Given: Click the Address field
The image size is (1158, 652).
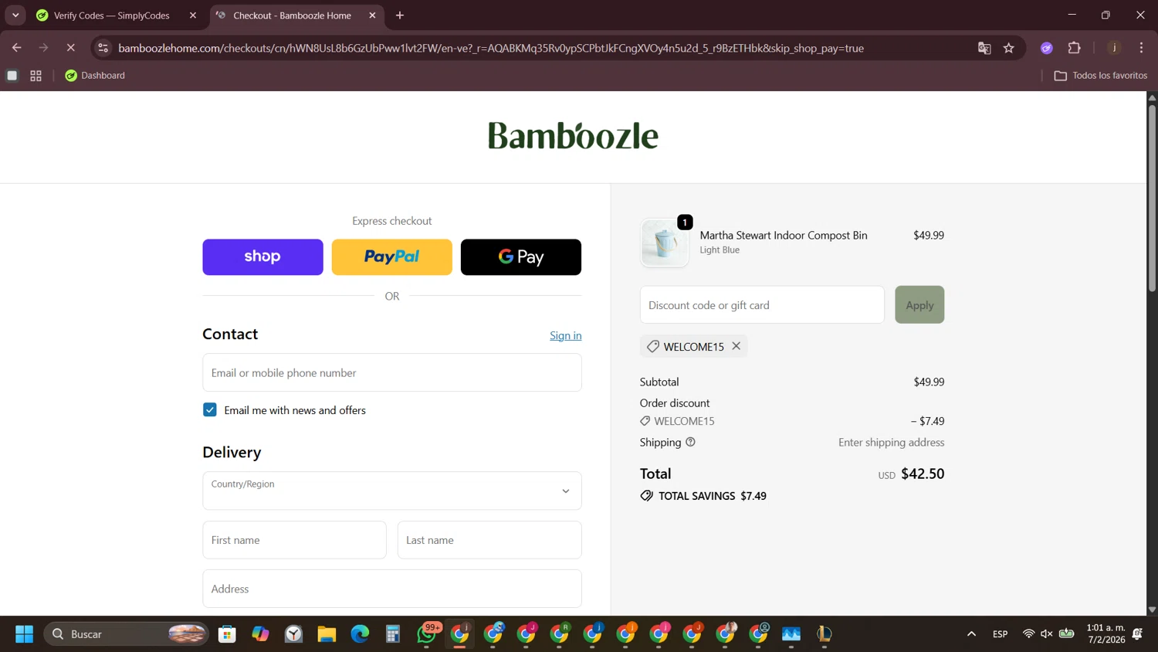Looking at the screenshot, I should 392,589.
